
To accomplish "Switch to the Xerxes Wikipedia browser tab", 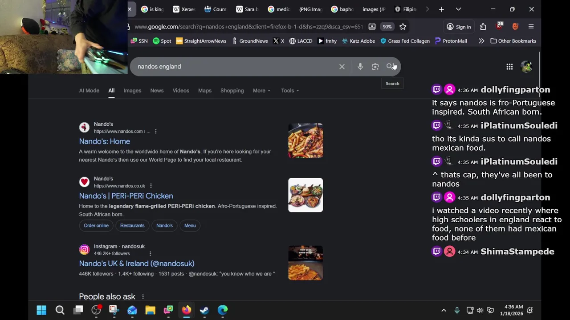I will [184, 9].
